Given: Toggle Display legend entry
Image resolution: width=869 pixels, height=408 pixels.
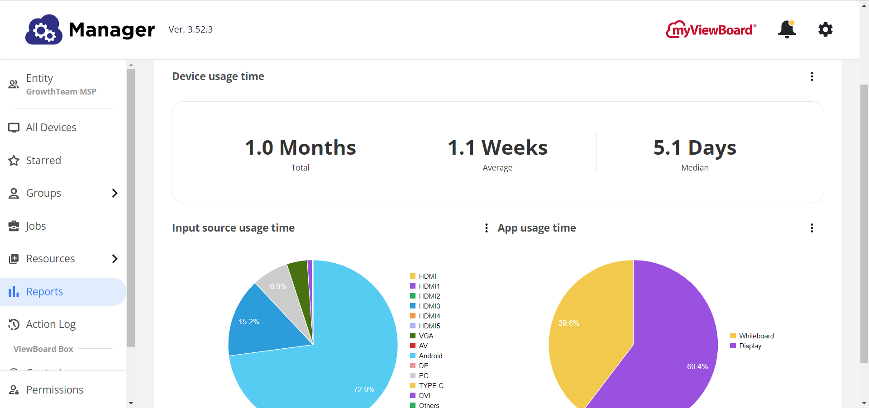Looking at the screenshot, I should point(746,346).
